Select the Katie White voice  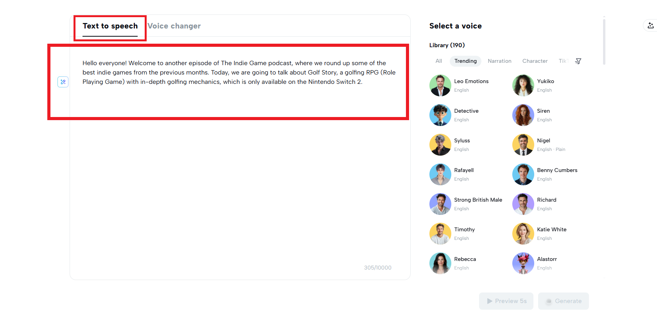tap(551, 230)
